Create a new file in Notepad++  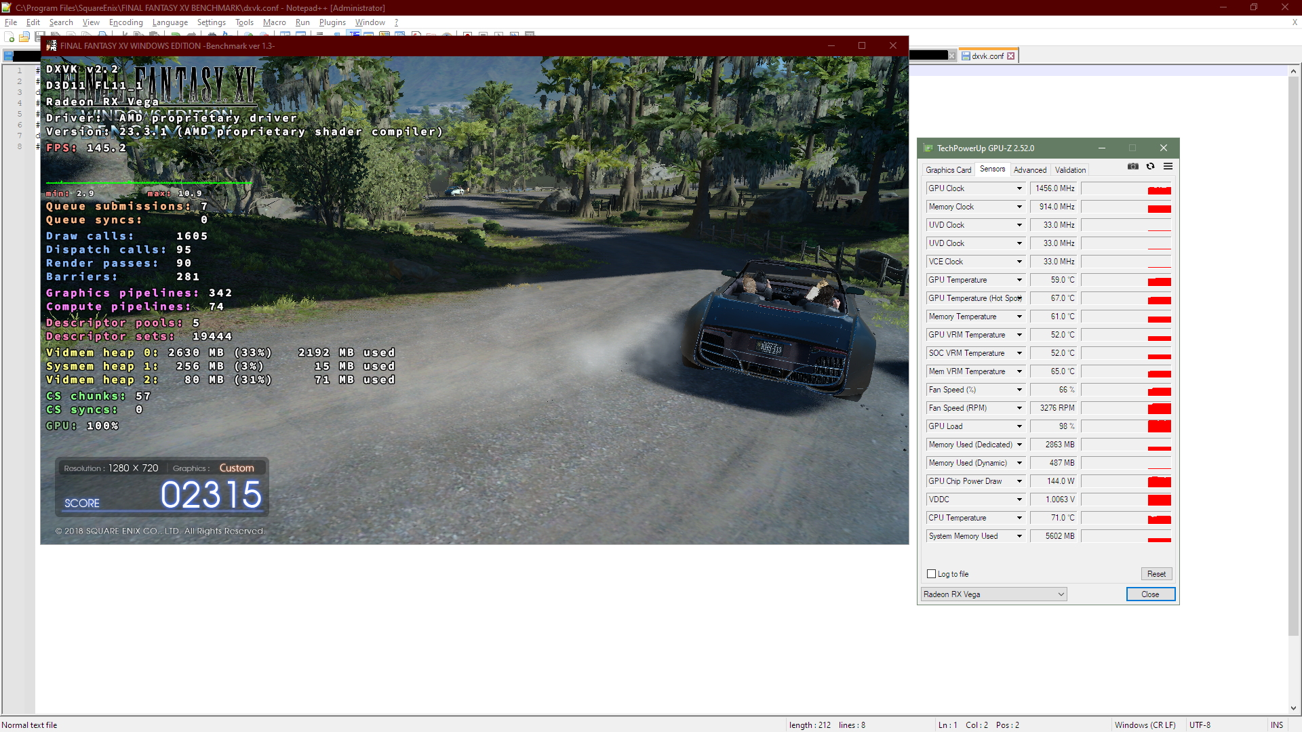(8, 37)
